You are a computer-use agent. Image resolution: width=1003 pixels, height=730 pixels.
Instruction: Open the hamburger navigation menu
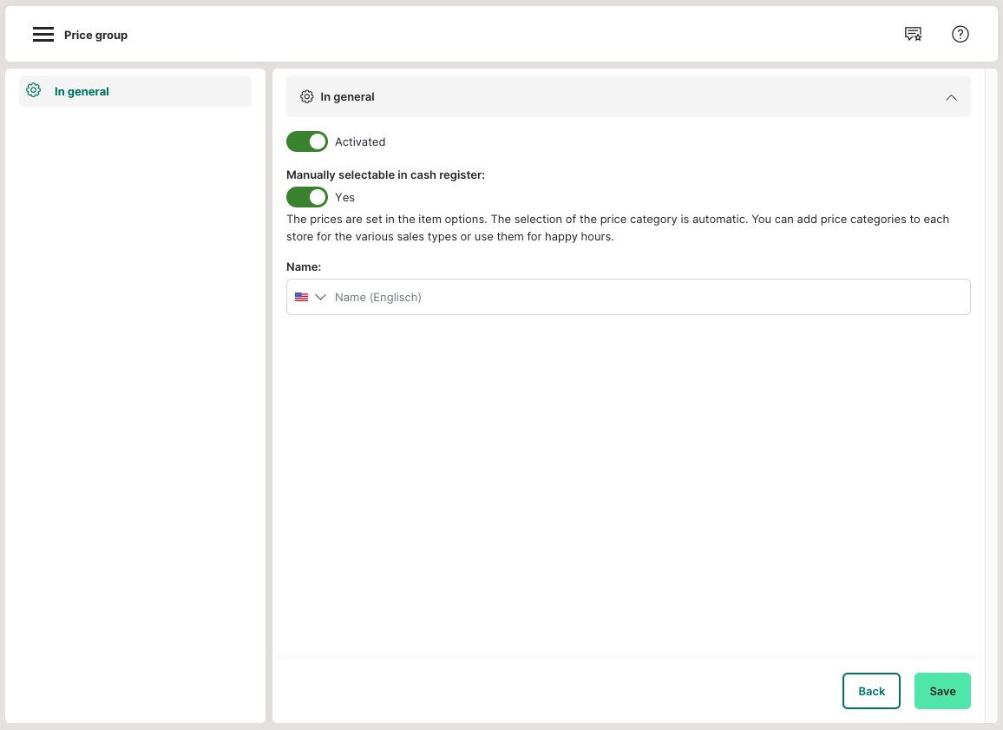pos(43,35)
